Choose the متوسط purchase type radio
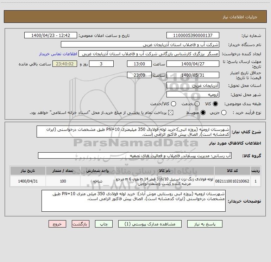271x262 pixels. [x=203, y=113]
